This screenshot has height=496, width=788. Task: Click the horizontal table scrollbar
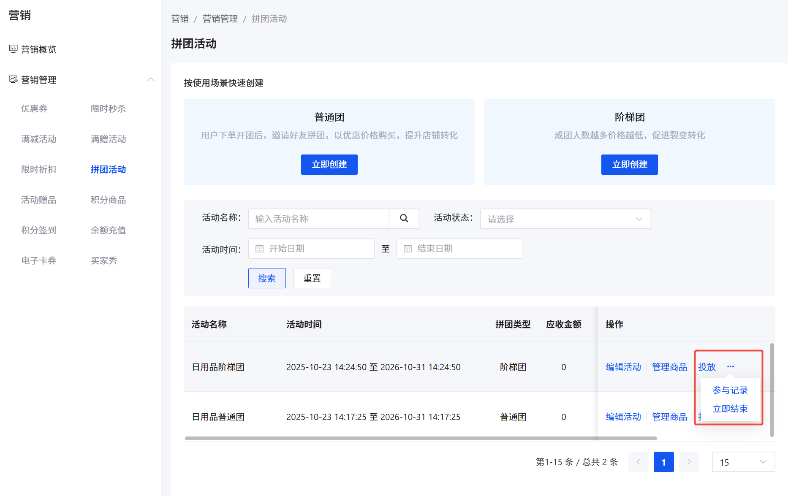[421, 438]
